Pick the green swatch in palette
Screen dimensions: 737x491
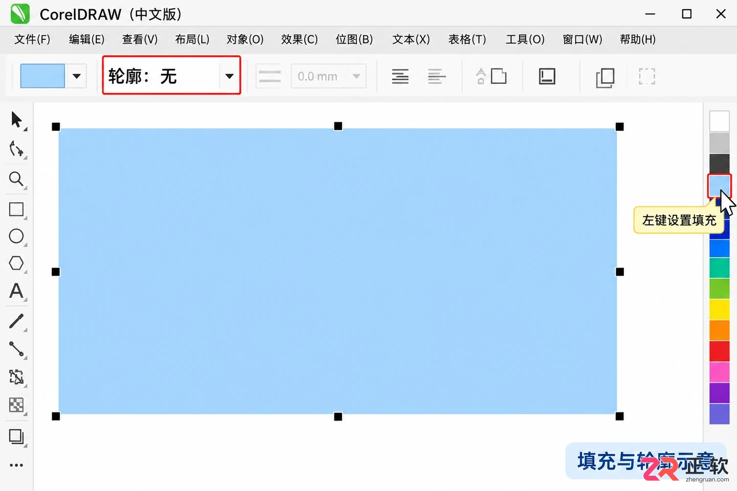[x=719, y=288]
